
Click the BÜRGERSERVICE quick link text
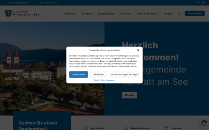tap(140, 128)
